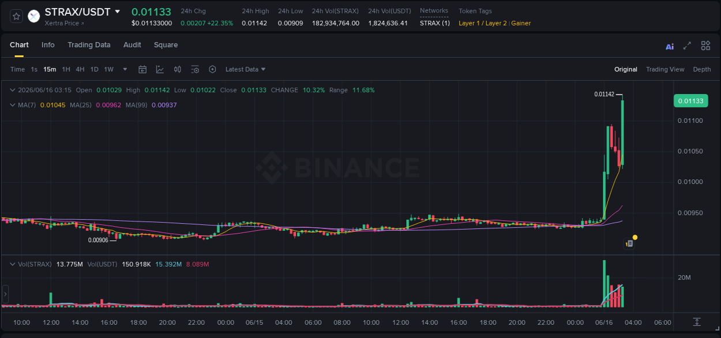Click the 06/15 date label on time axis

(x=254, y=322)
